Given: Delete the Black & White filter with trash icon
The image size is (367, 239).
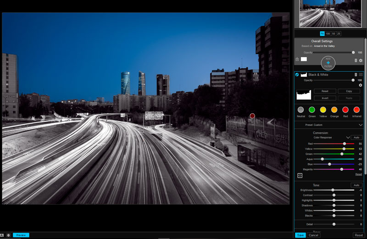Looking at the screenshot, I should coord(356,75).
